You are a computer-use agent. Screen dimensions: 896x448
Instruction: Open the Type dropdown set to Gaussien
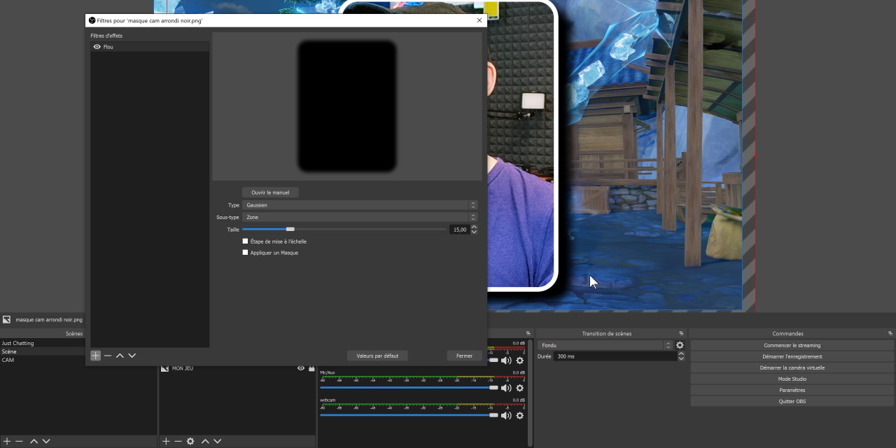(x=359, y=205)
